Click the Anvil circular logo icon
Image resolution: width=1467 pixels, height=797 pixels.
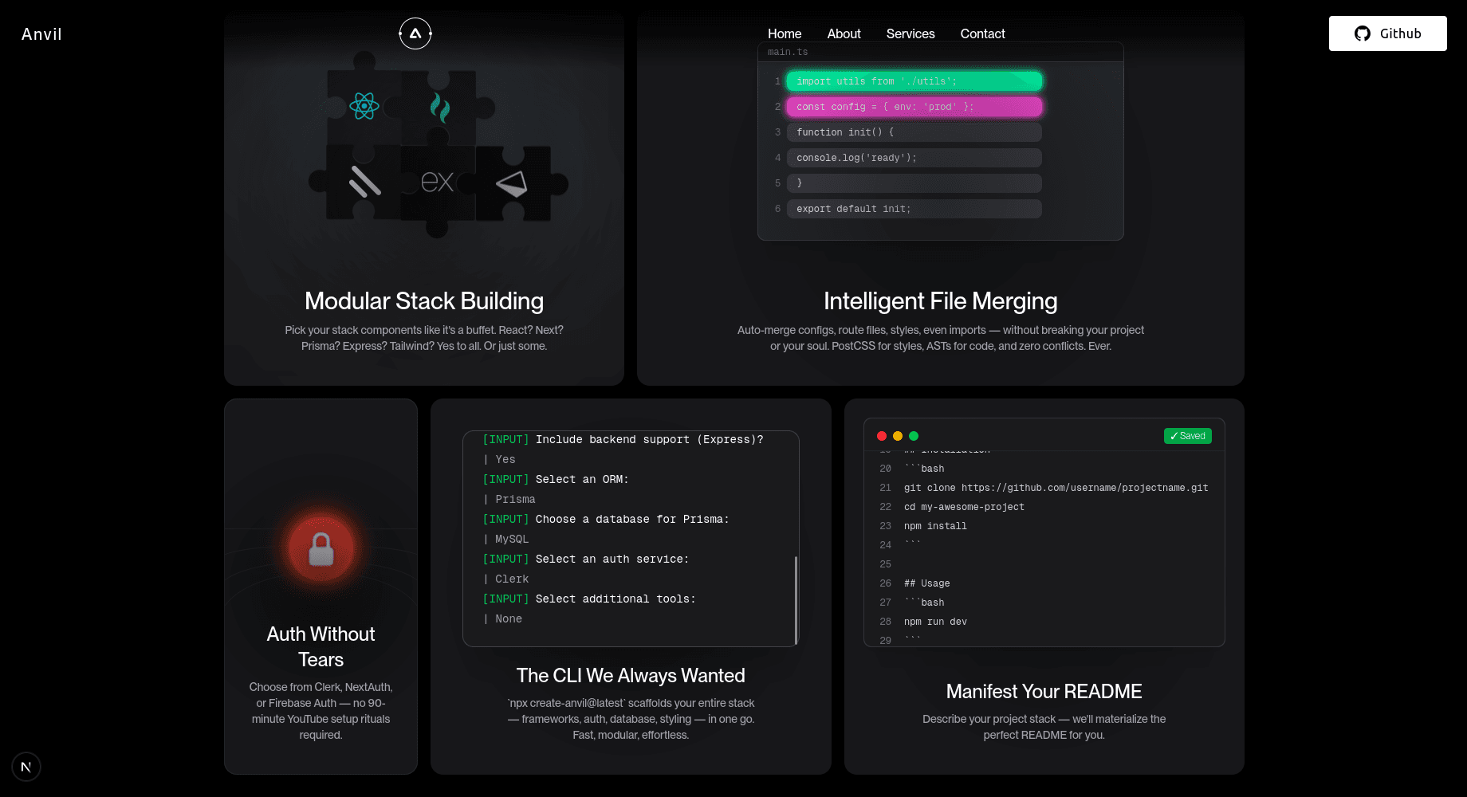(415, 33)
